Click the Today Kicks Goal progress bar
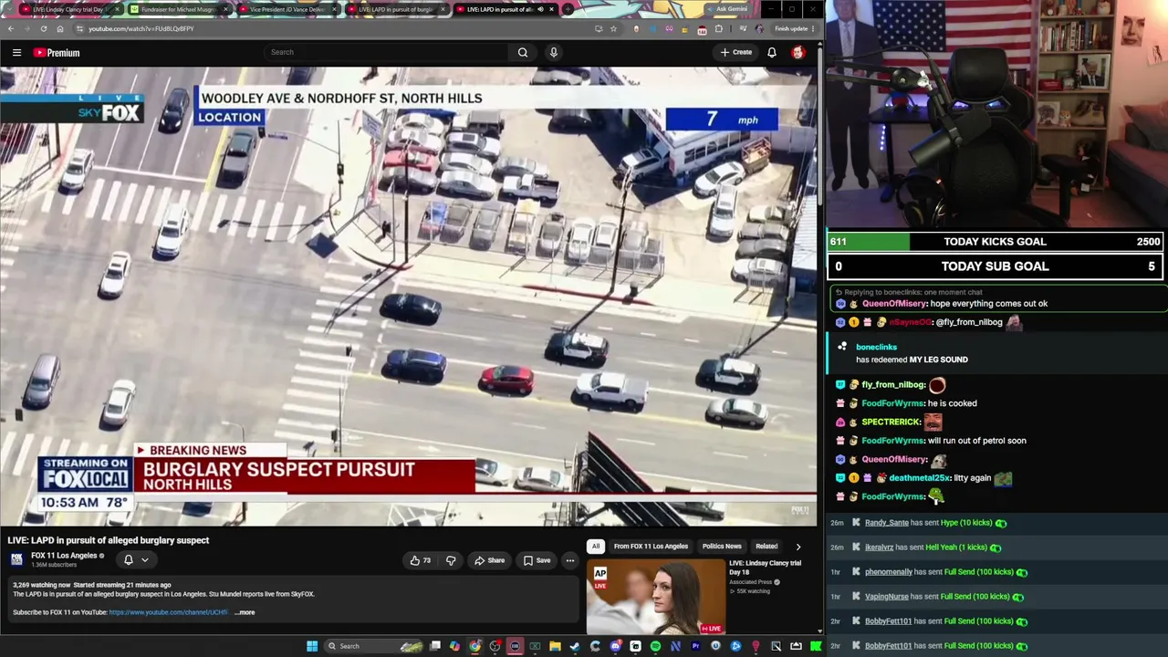The height and width of the screenshot is (657, 1168). tap(996, 242)
